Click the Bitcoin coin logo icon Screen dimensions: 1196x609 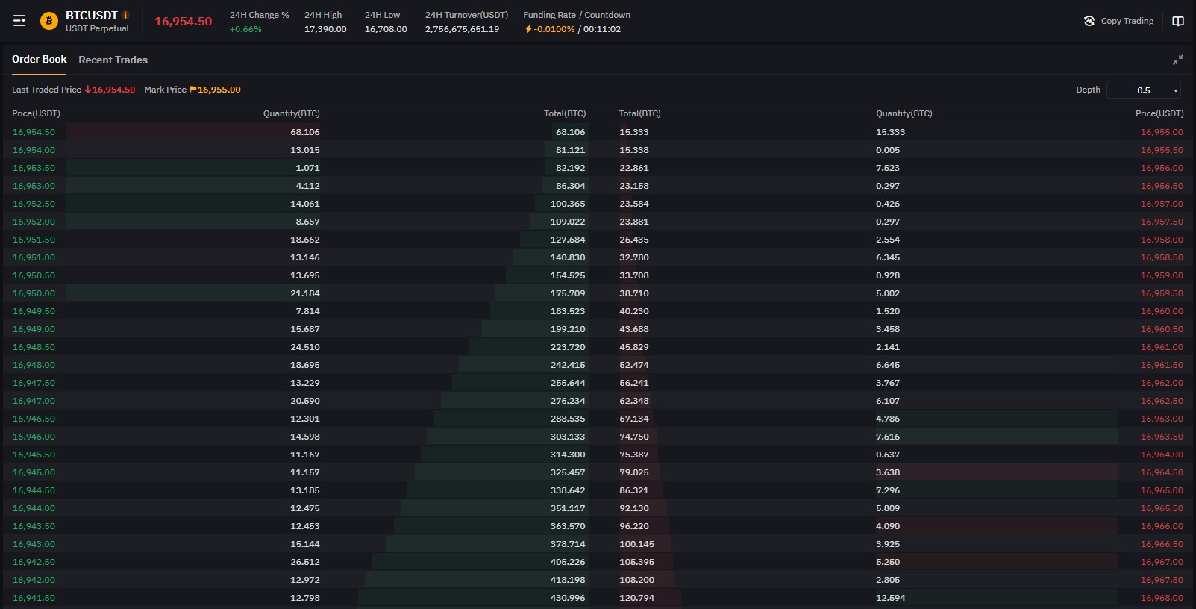coord(49,21)
